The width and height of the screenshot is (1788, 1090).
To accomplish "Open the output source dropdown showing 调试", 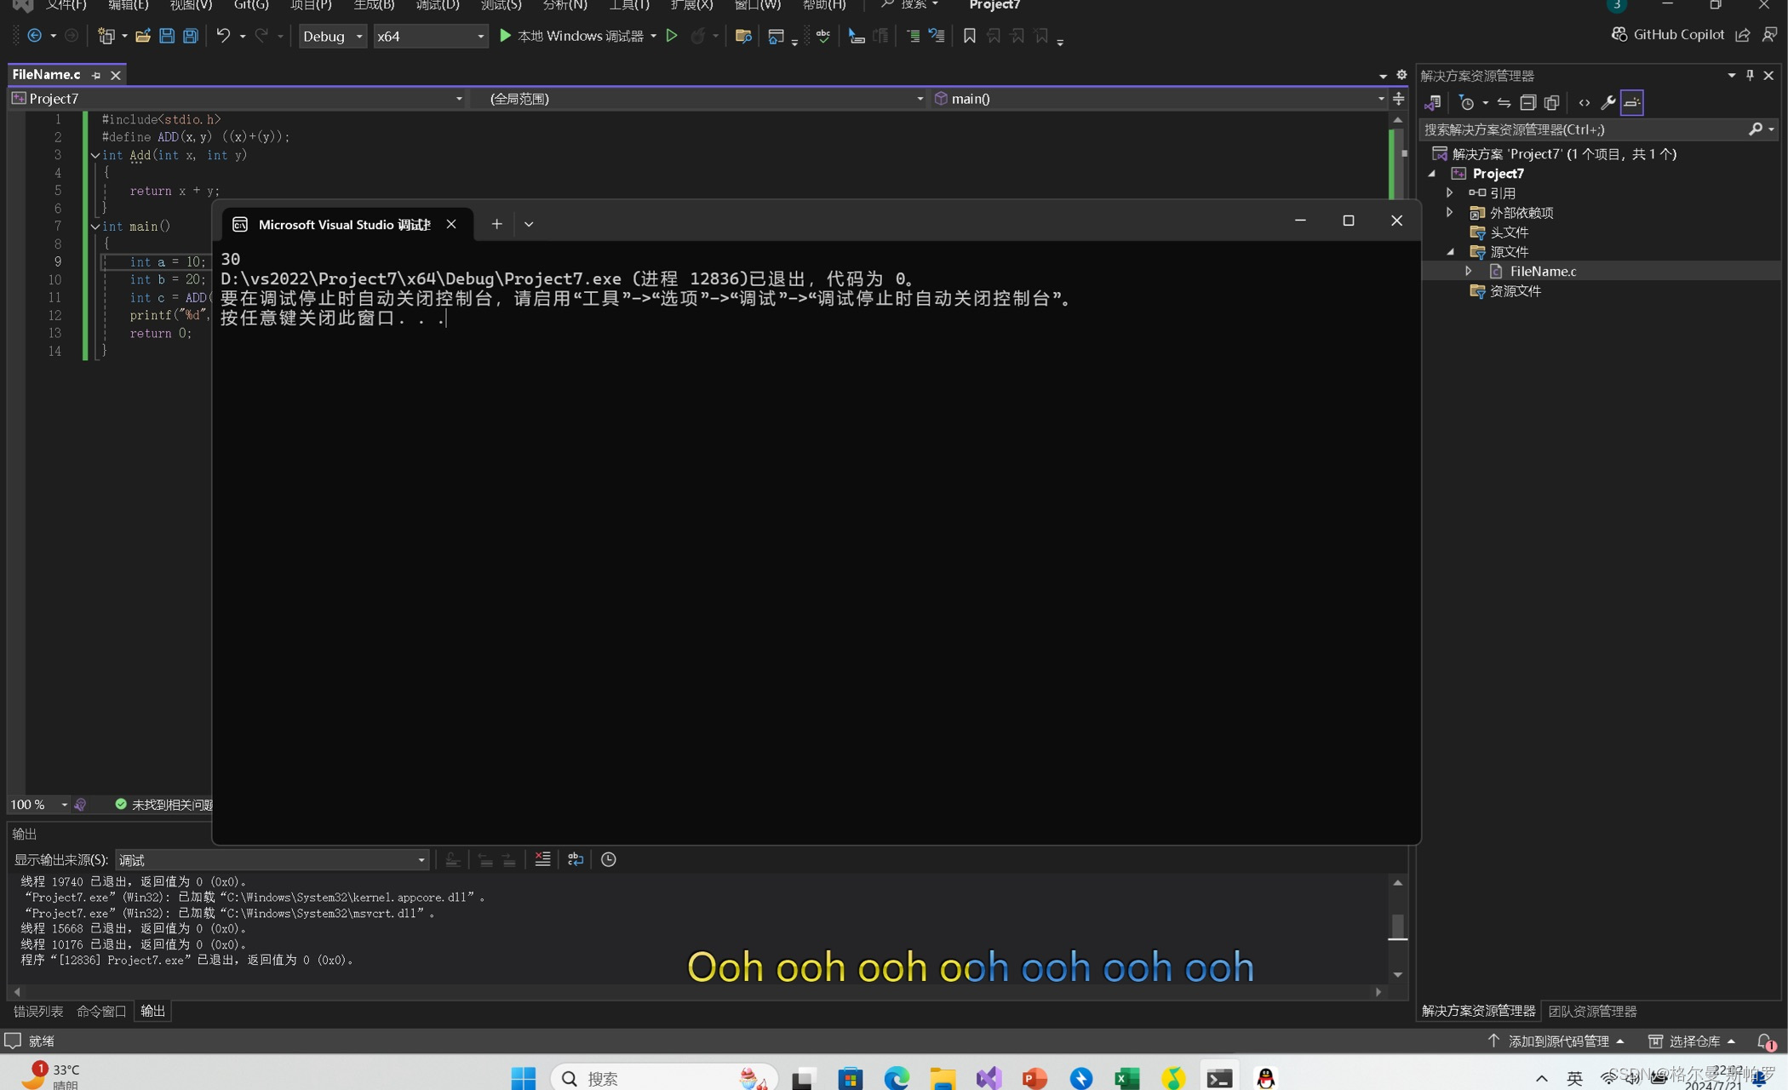I will coord(272,860).
